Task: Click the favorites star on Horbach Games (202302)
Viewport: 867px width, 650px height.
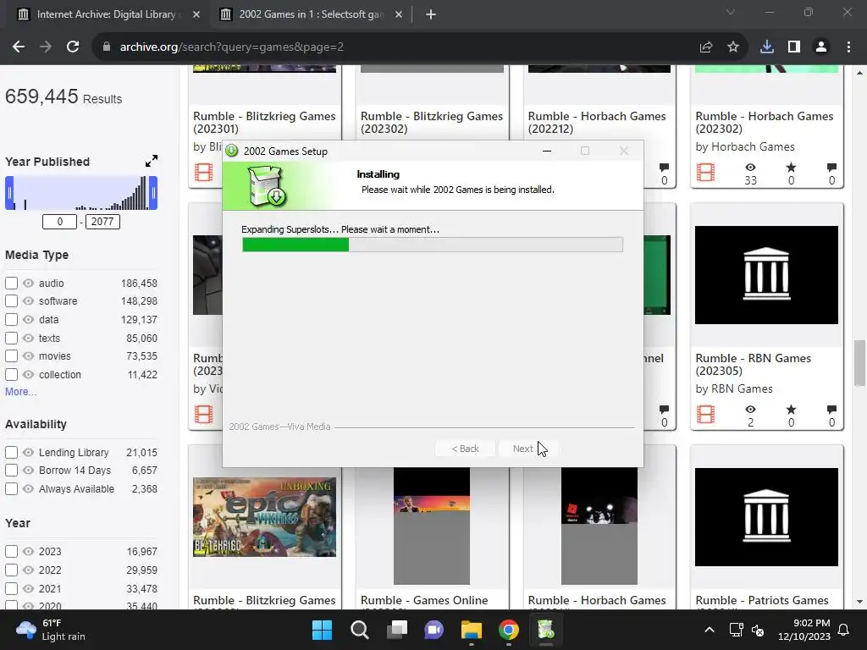Action: coord(792,168)
